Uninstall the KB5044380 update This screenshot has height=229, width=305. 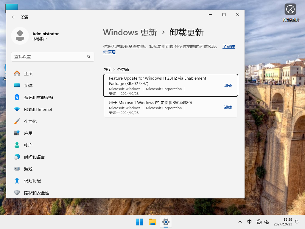[228, 107]
